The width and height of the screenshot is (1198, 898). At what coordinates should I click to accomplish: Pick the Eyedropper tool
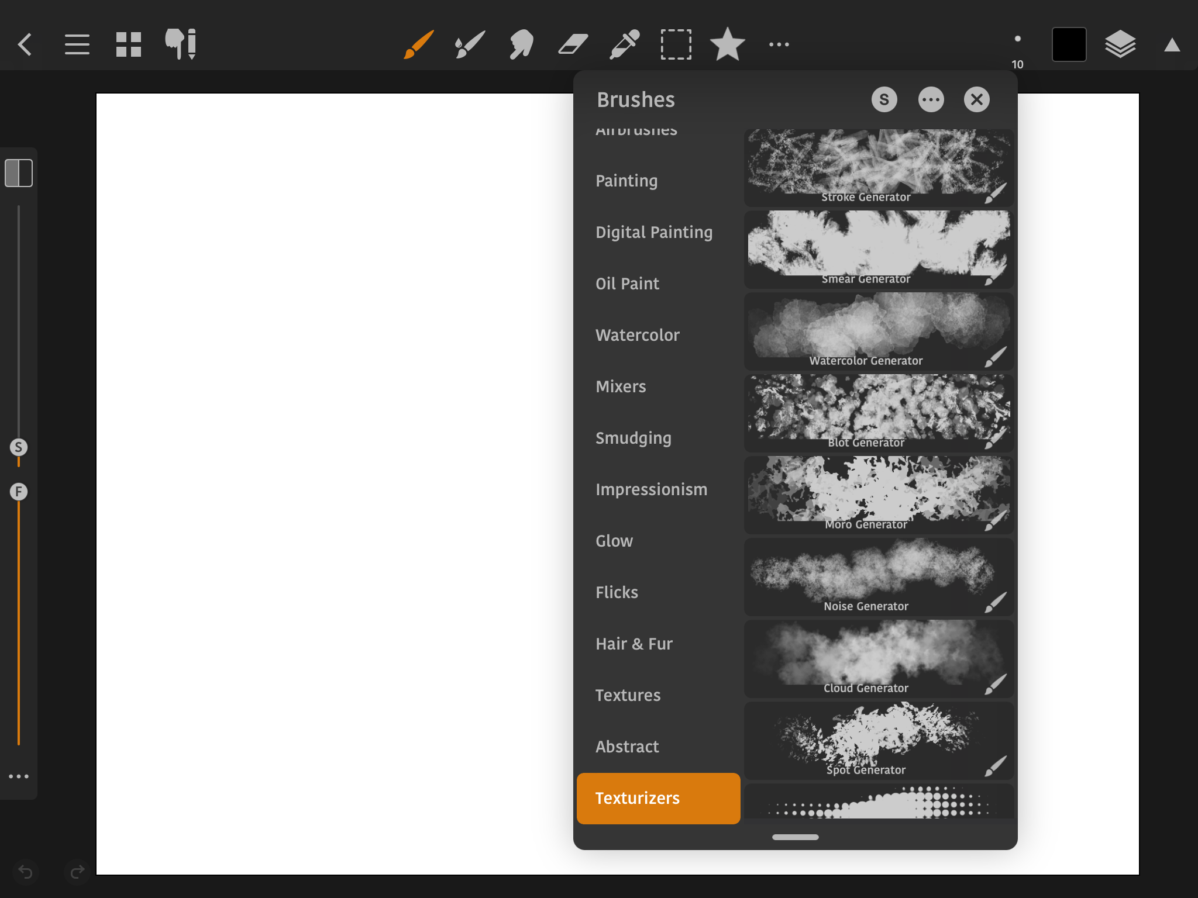click(624, 44)
